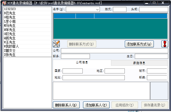
Task: Focus the 姓氏 input field
Action: click(x=120, y=9)
